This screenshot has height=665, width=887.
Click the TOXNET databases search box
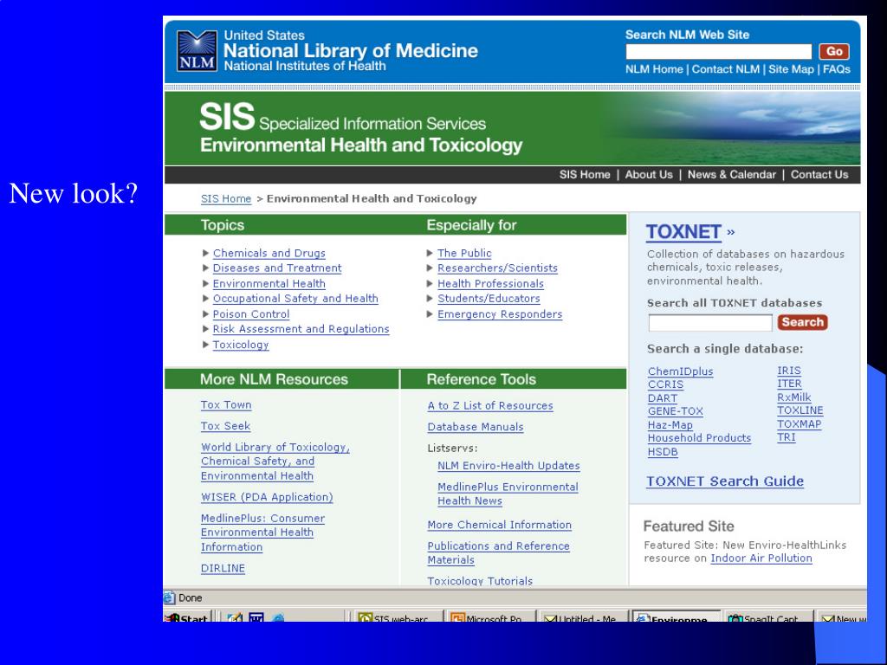pos(709,323)
